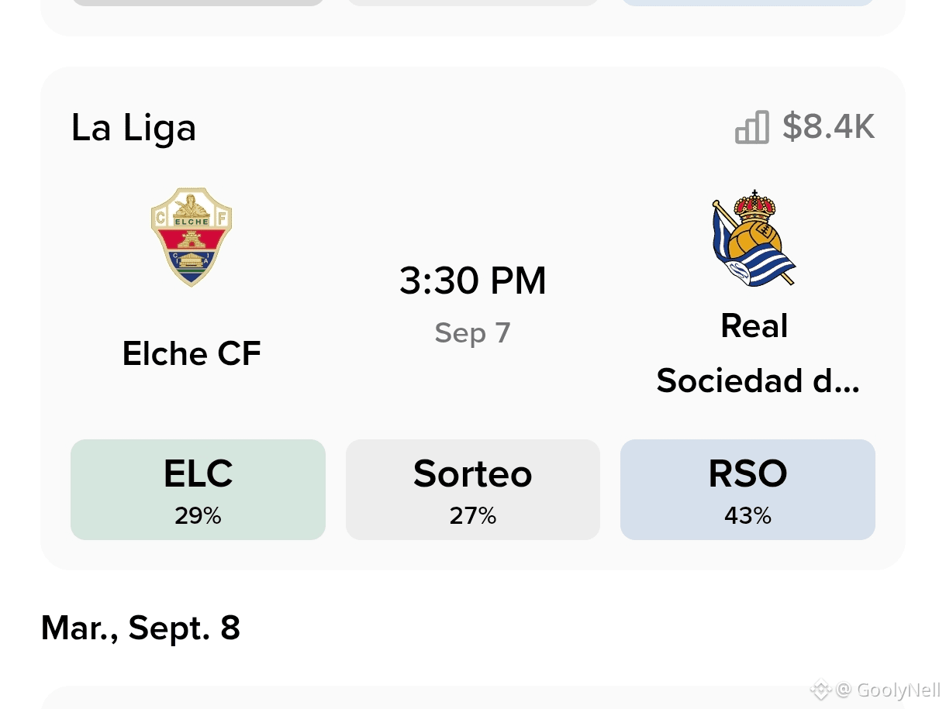This screenshot has height=709, width=946.
Task: Click the gray button in previous card
Action: (x=198, y=2)
